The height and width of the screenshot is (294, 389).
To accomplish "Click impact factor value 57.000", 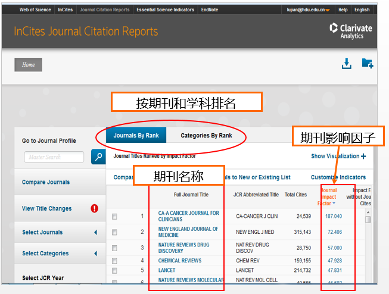I will pos(335,248).
